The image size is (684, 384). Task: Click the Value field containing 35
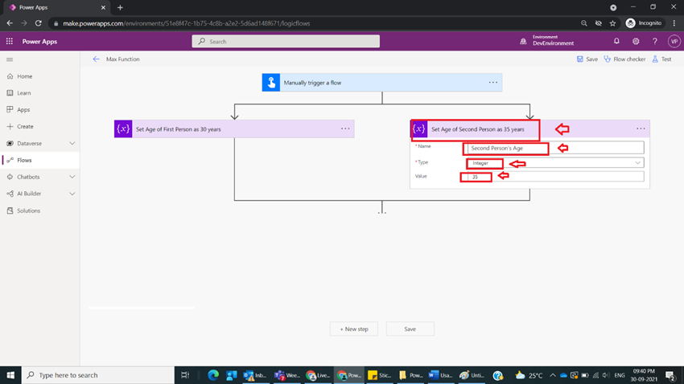tap(555, 176)
